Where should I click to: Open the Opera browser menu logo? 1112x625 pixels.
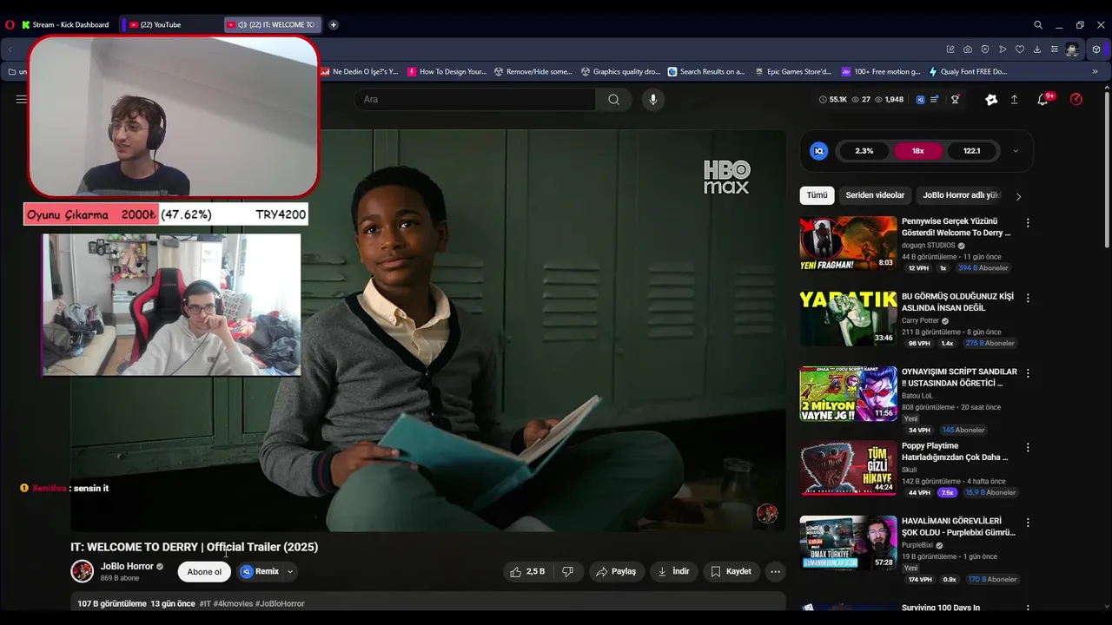pyautogui.click(x=10, y=24)
